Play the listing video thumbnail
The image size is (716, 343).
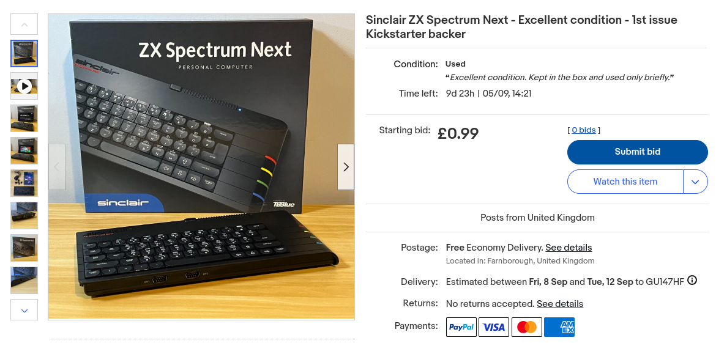[24, 86]
